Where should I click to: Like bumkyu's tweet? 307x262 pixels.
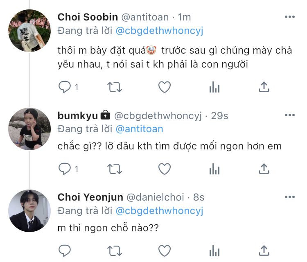click(164, 168)
